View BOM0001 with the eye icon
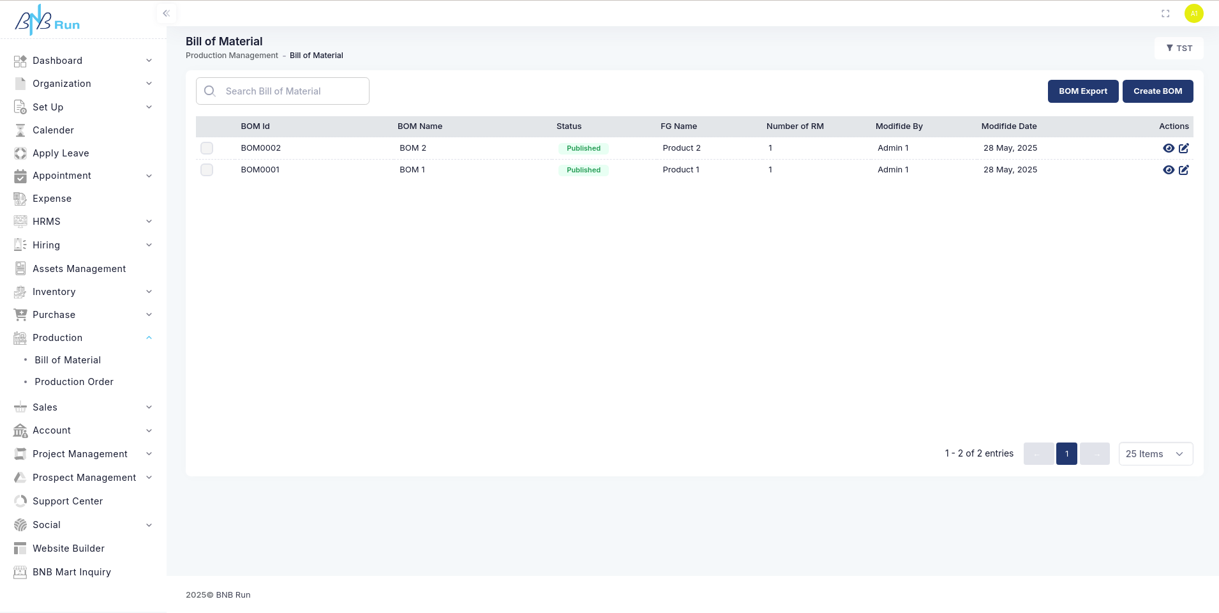 coord(1169,170)
